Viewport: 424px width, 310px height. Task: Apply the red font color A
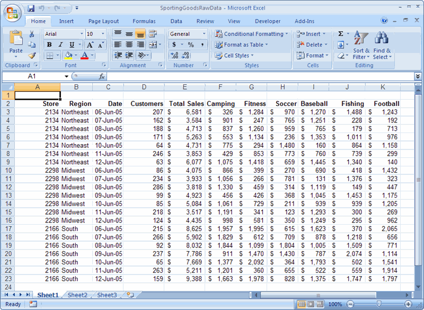pyautogui.click(x=85, y=56)
